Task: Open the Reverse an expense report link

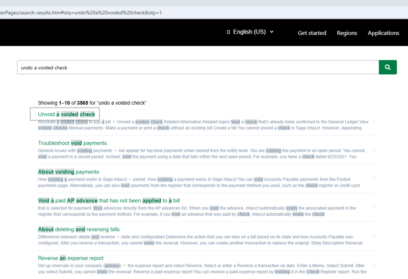Action: pos(70,258)
